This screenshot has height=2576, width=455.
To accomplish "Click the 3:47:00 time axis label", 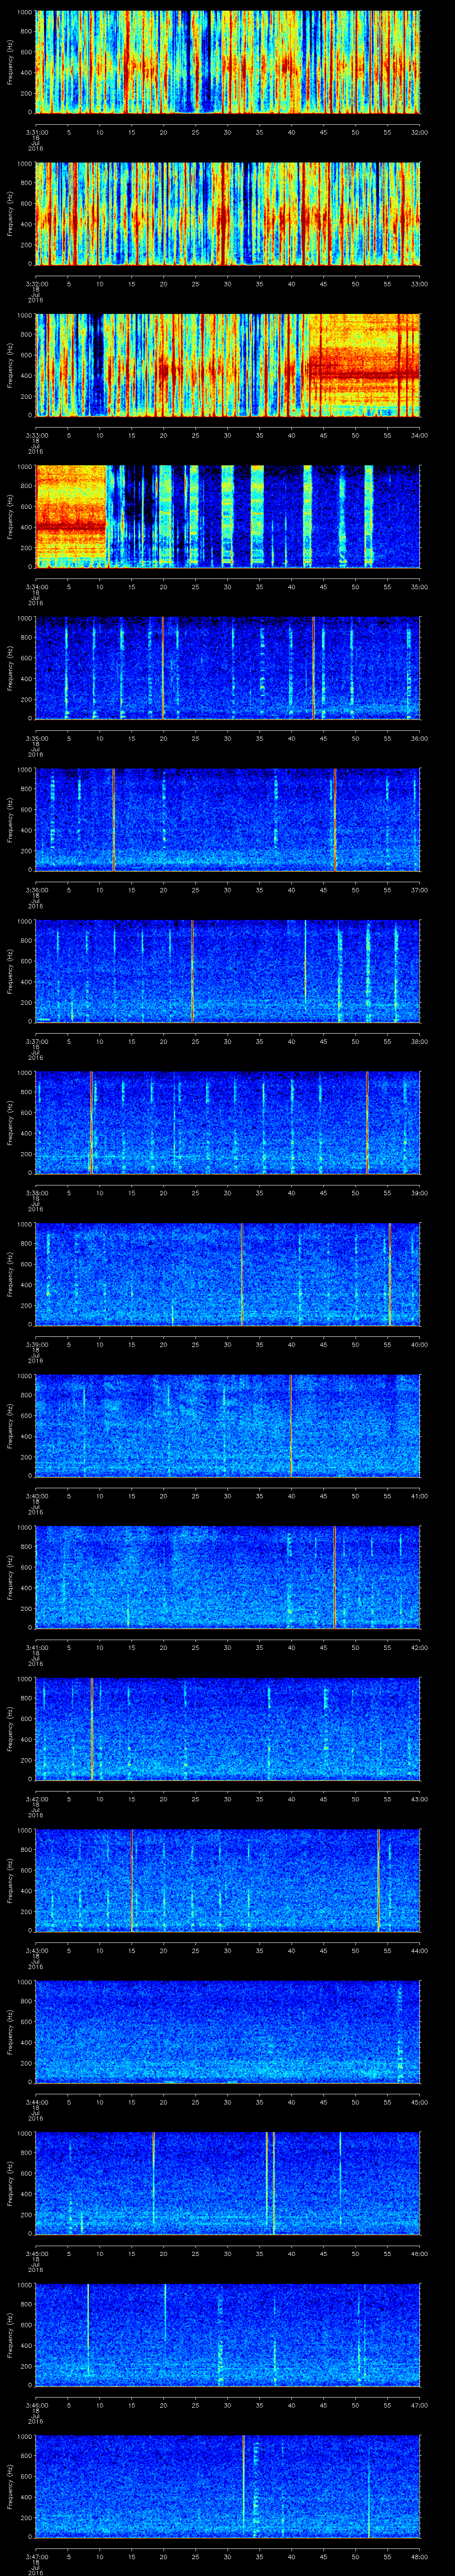I will [37, 2556].
